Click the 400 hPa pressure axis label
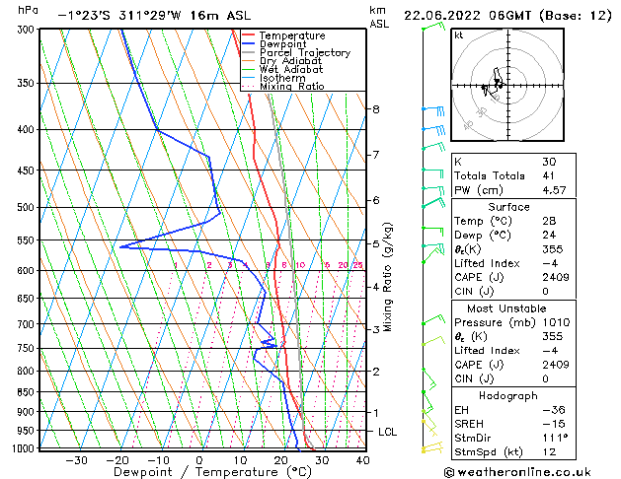621x479 pixels. (28, 130)
